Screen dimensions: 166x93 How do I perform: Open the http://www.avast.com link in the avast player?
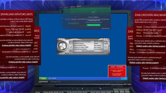tap(88, 51)
